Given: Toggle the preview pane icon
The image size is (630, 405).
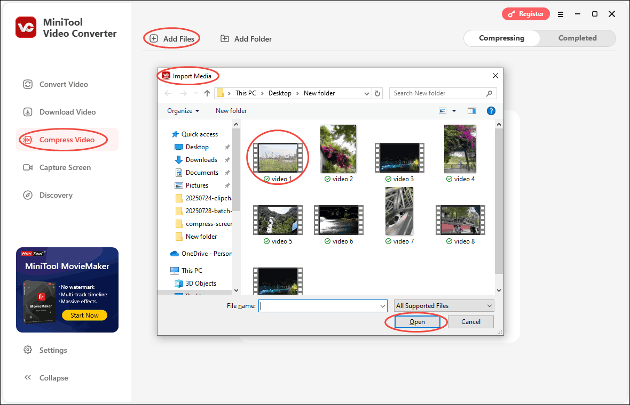Looking at the screenshot, I should [x=471, y=111].
